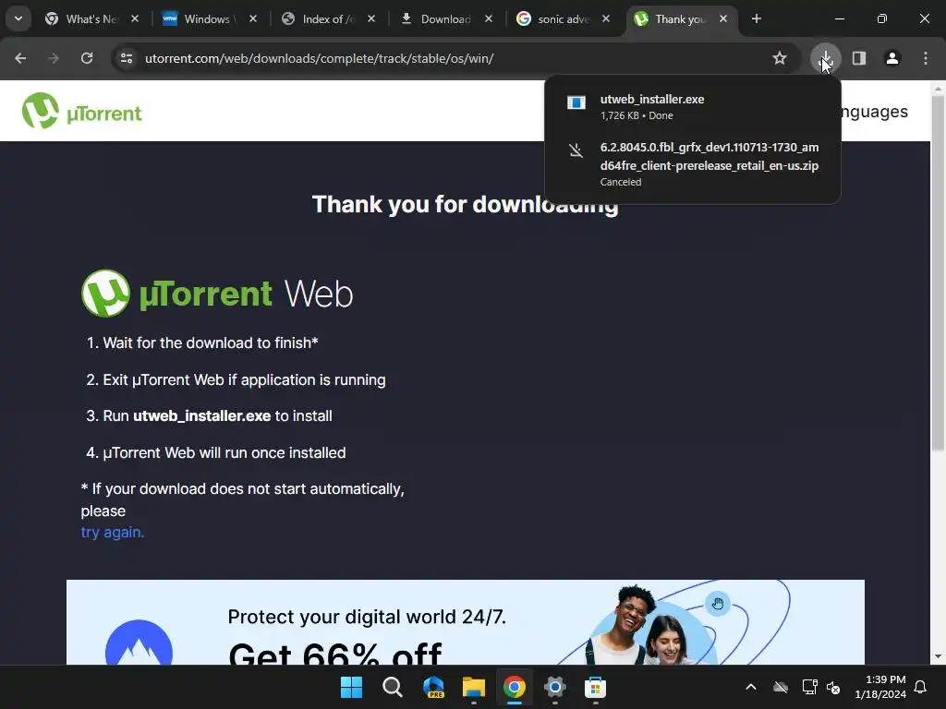Click the OneDrive cloud tray icon

pyautogui.click(x=781, y=687)
